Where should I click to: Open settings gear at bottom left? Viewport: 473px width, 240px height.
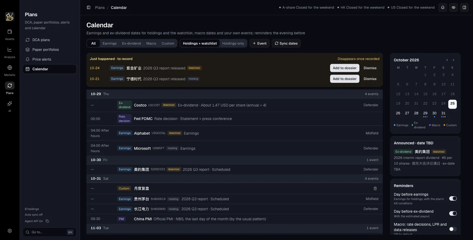point(10,231)
